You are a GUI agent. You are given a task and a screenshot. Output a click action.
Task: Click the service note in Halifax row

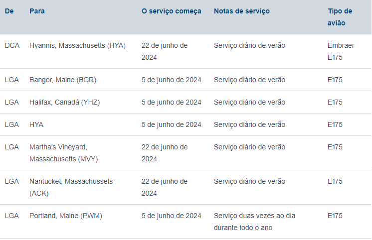[x=249, y=102]
